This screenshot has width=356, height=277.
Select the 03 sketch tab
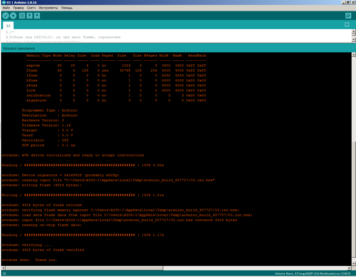[x=8, y=26]
